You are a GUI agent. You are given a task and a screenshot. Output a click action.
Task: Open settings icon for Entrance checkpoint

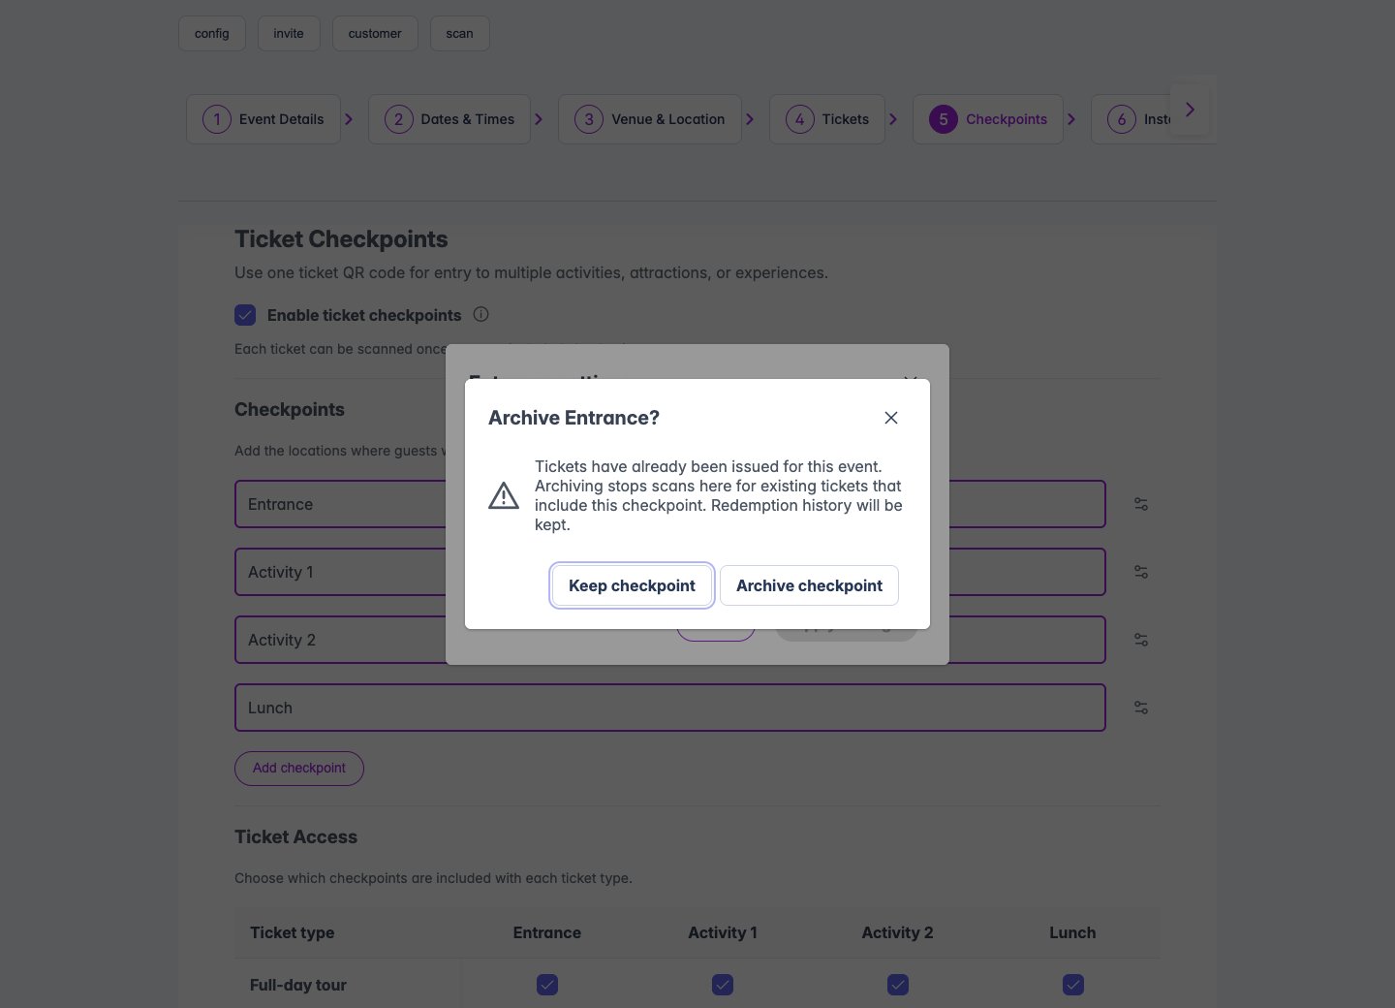pyautogui.click(x=1141, y=504)
